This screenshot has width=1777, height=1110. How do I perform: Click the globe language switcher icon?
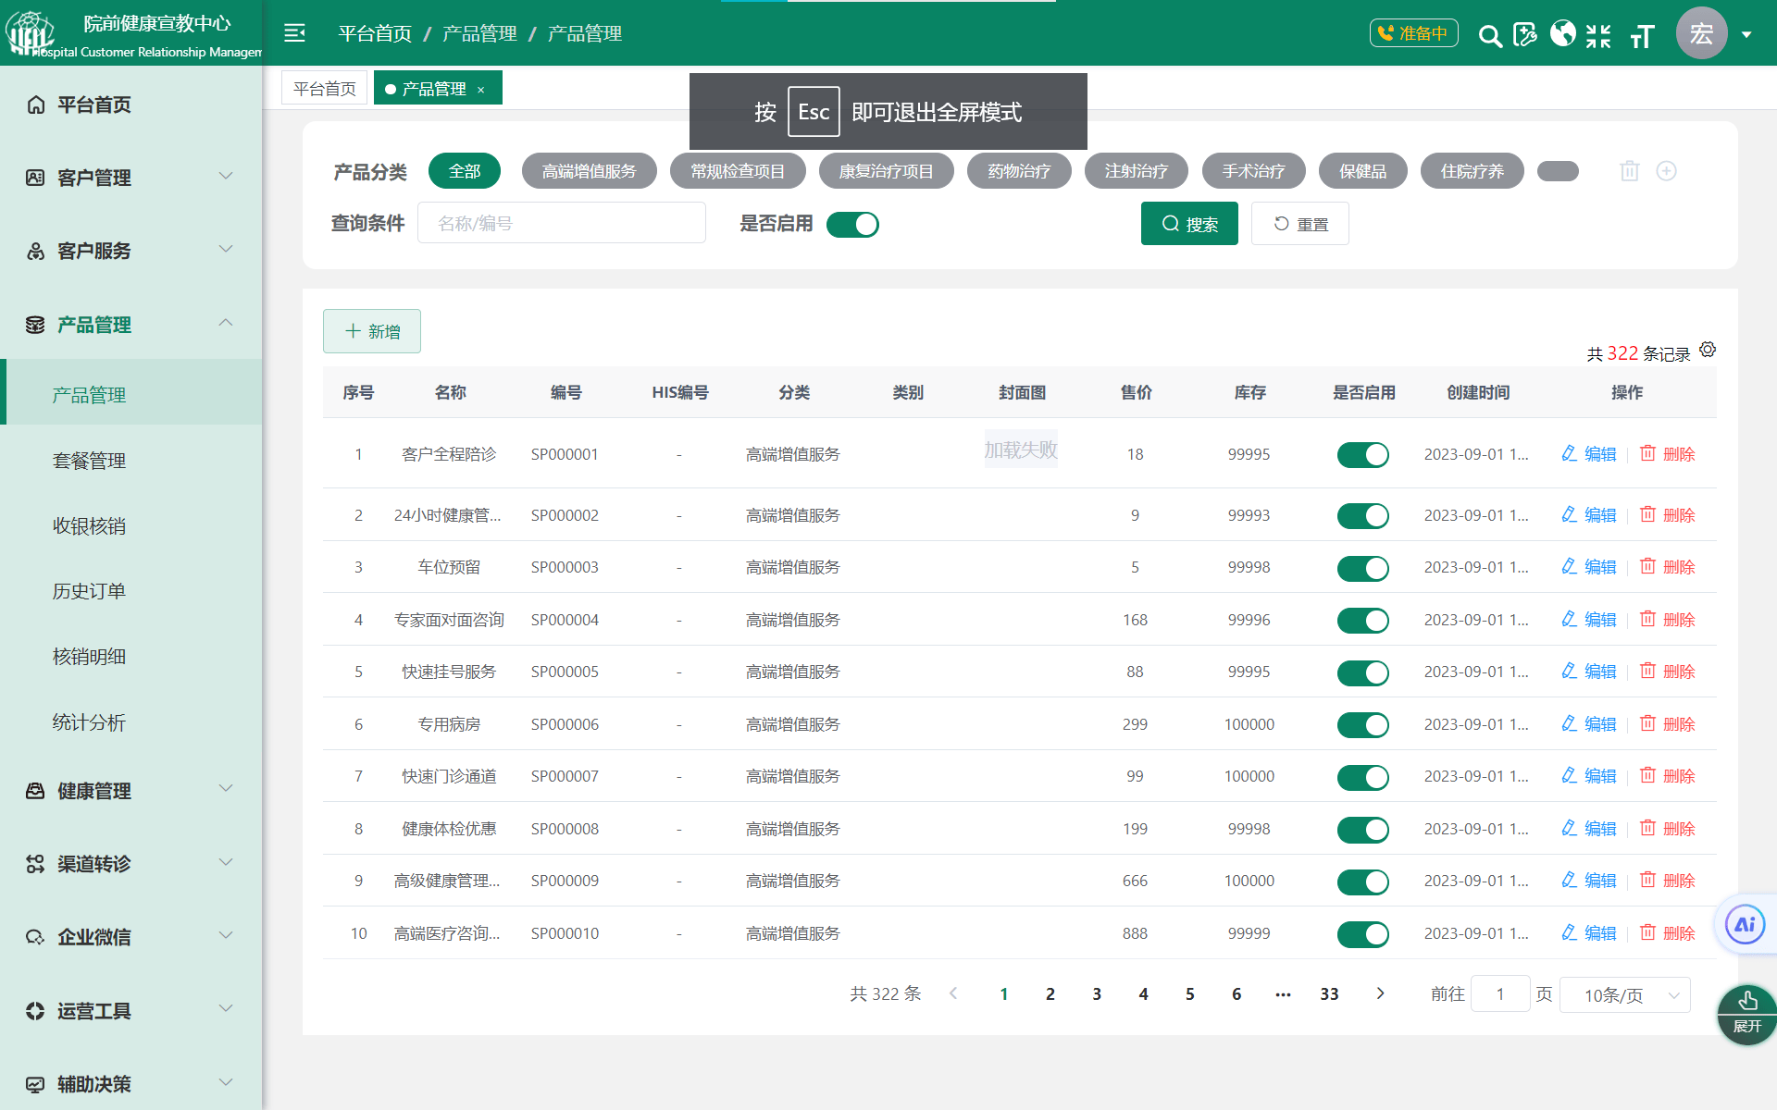click(1562, 35)
